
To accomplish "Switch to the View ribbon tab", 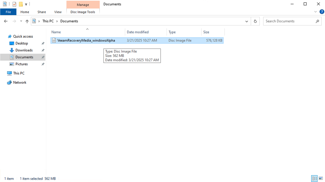I will (x=58, y=12).
